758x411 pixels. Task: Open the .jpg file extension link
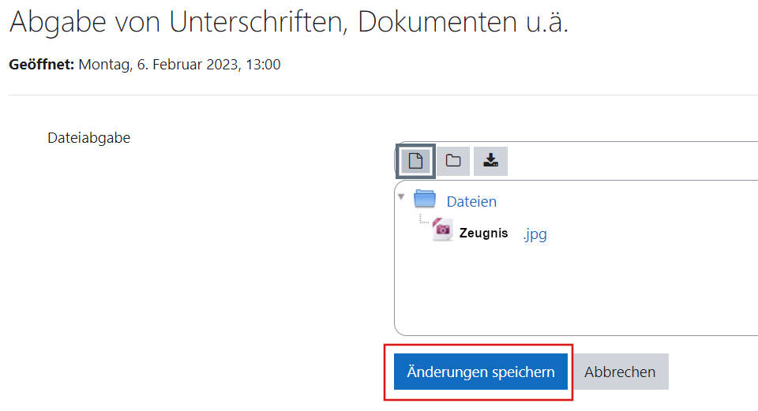(535, 234)
